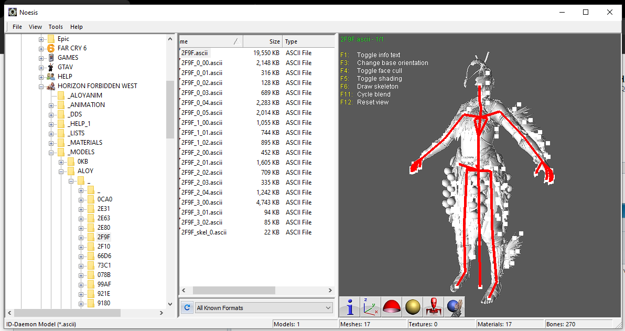
Task: Click the 3D Aloy model preview
Action: click(481, 177)
